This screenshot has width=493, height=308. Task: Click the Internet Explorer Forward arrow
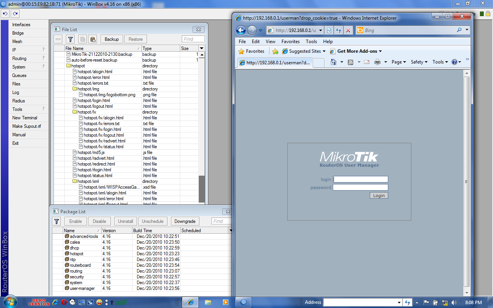[252, 30]
